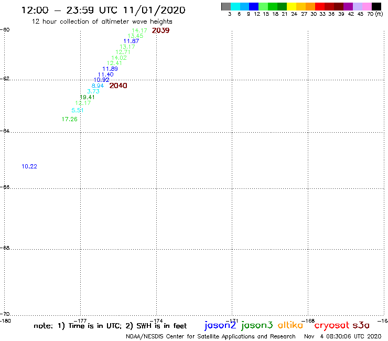Click the wave height 12.17
Viewport: 388px width, 341px height.
tap(83, 103)
